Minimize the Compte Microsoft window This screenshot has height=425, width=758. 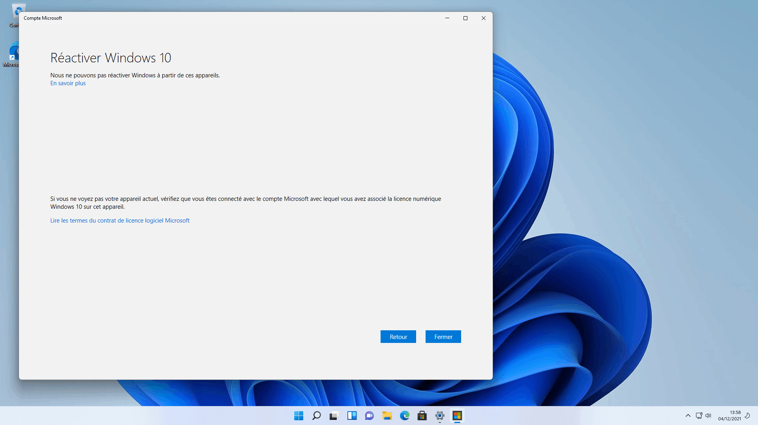447,18
